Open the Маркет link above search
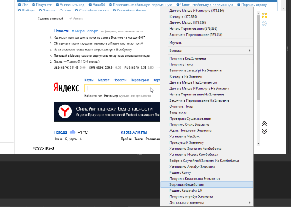The height and width of the screenshot is (207, 291). 103,80
